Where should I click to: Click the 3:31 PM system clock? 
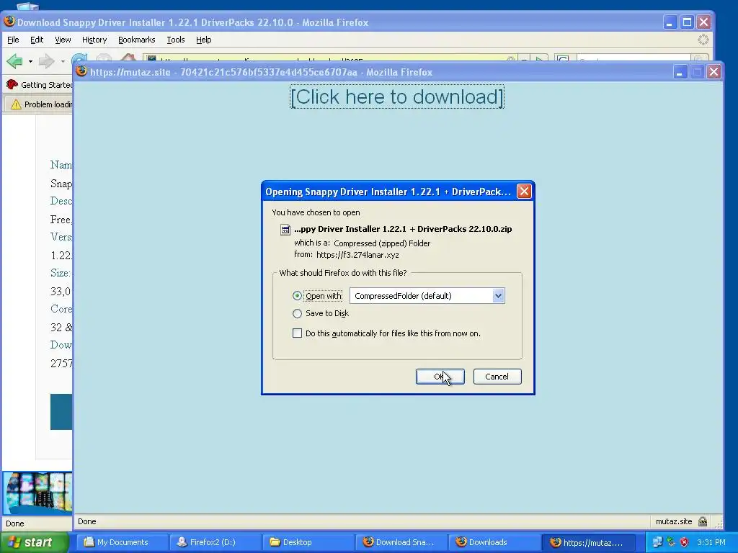pyautogui.click(x=711, y=542)
